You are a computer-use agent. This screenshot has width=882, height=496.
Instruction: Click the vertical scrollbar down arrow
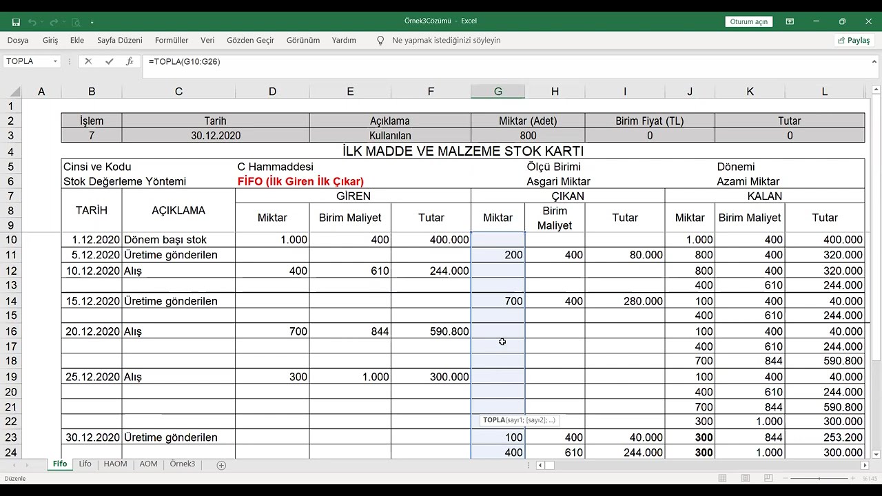click(876, 454)
